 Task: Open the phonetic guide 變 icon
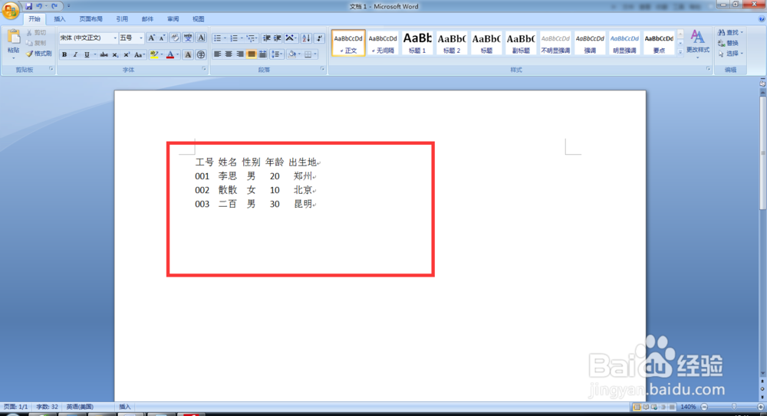tap(188, 38)
